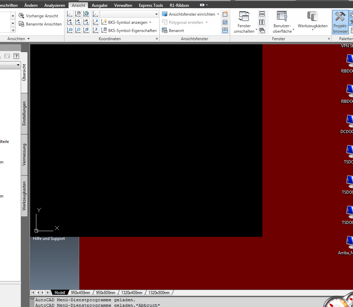This screenshot has height=307, width=353.
Task: Click Vorherige Ansicht
Action: pyautogui.click(x=38, y=16)
